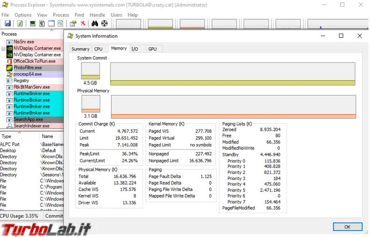The image size is (370, 237).
Task: Click the Refresh Now toolbar icon
Action: click(20, 23)
